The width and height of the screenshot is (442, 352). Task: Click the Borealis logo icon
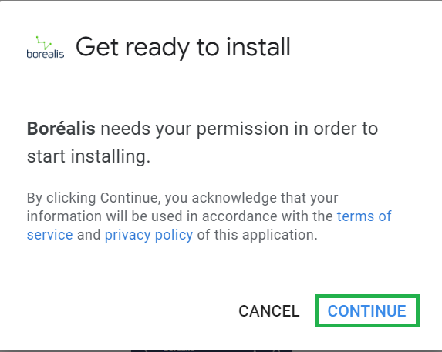(x=46, y=47)
